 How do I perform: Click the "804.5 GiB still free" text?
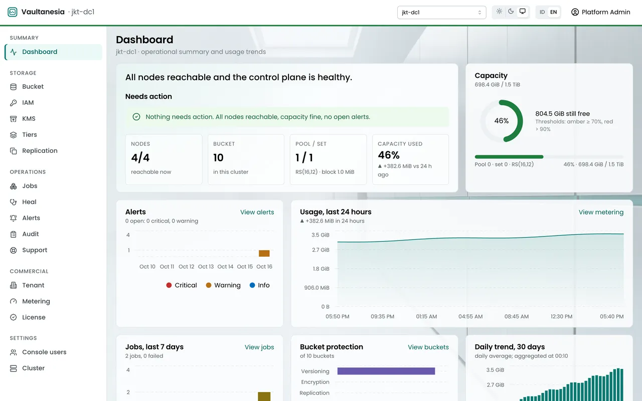tap(563, 114)
